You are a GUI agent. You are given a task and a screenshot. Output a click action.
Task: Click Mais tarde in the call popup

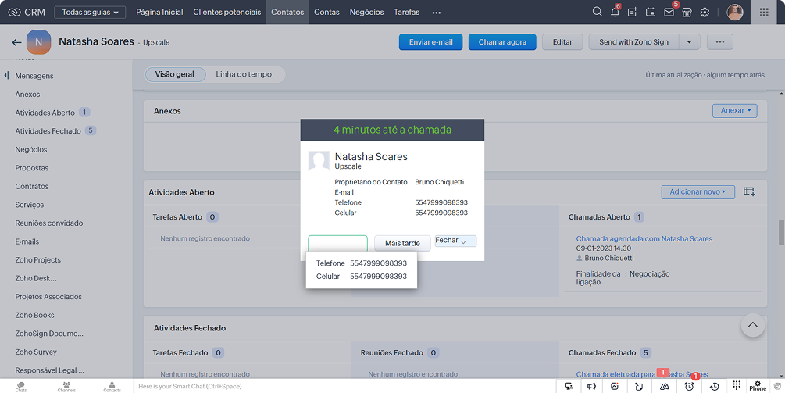[x=402, y=243]
